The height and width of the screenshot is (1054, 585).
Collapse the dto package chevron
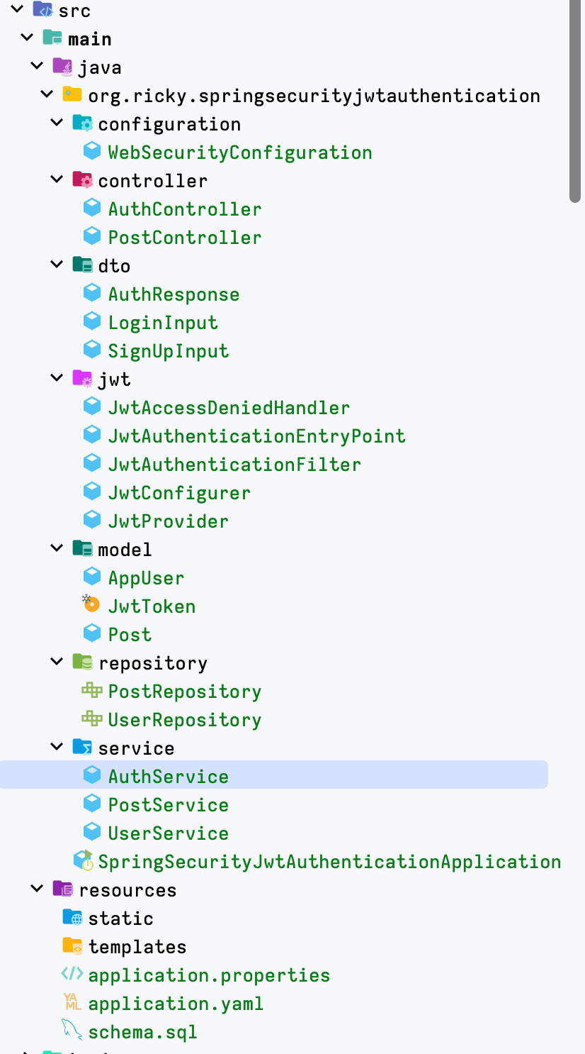pos(57,265)
